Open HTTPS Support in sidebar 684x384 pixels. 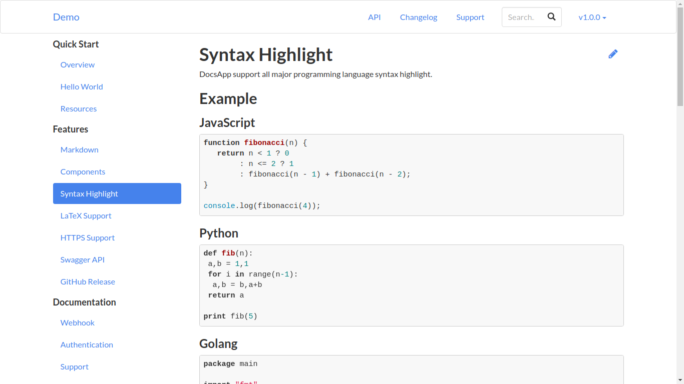coord(88,237)
